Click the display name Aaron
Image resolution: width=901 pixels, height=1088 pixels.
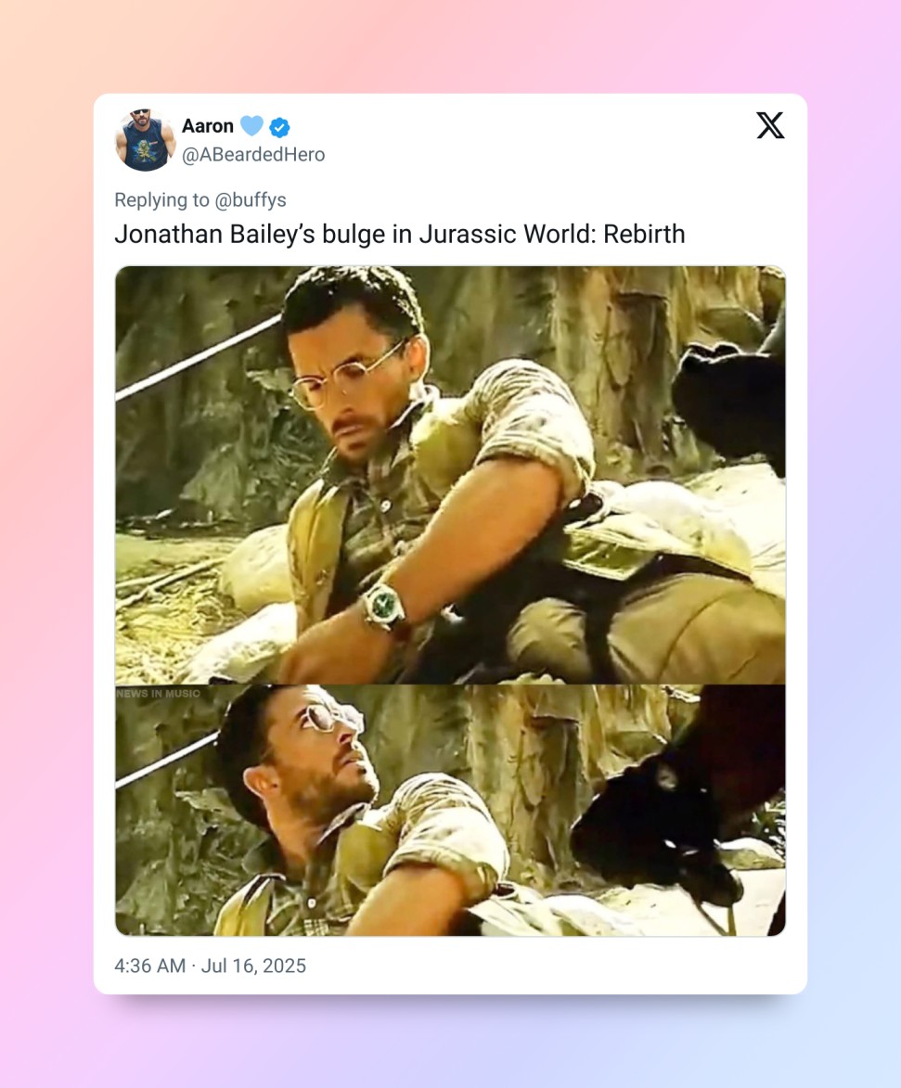point(208,126)
